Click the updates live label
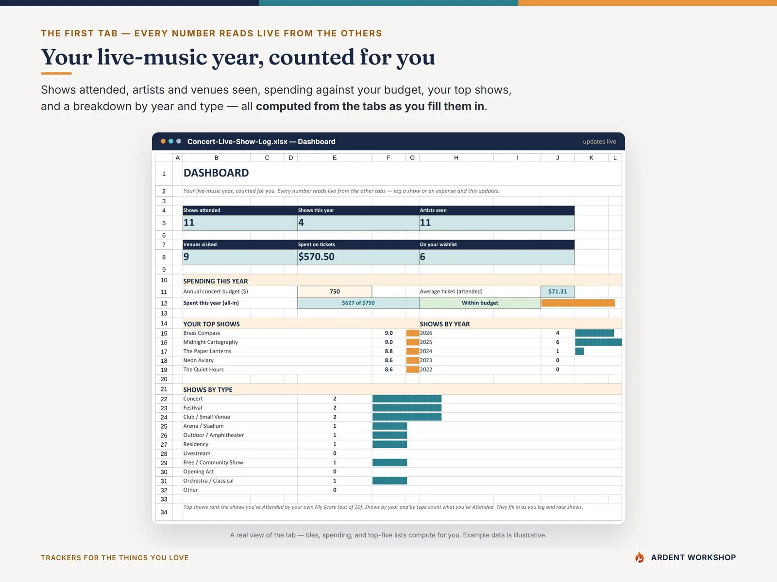 599,142
